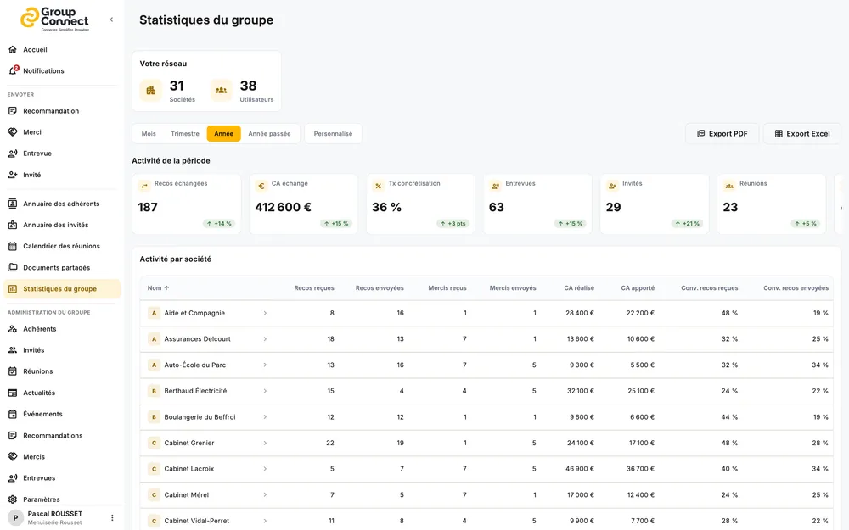
Task: Expand Boulangerie du Beffroi row chevron
Action: (x=265, y=417)
